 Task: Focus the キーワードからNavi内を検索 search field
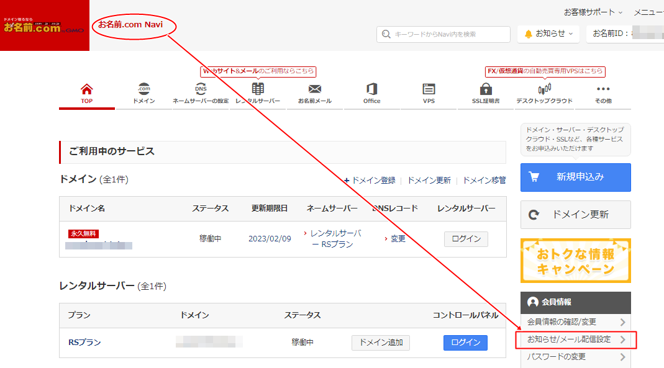click(443, 34)
